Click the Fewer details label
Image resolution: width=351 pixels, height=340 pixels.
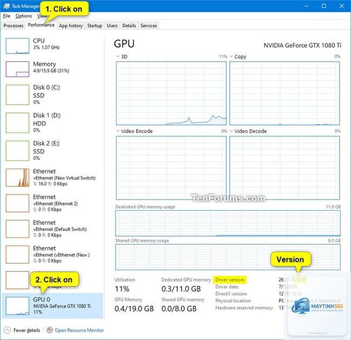(x=26, y=330)
